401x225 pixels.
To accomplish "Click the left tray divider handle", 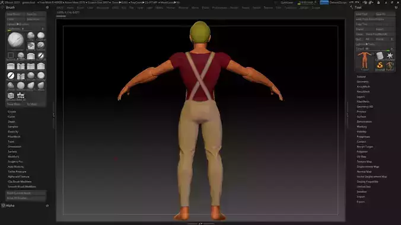I will 53,115.
